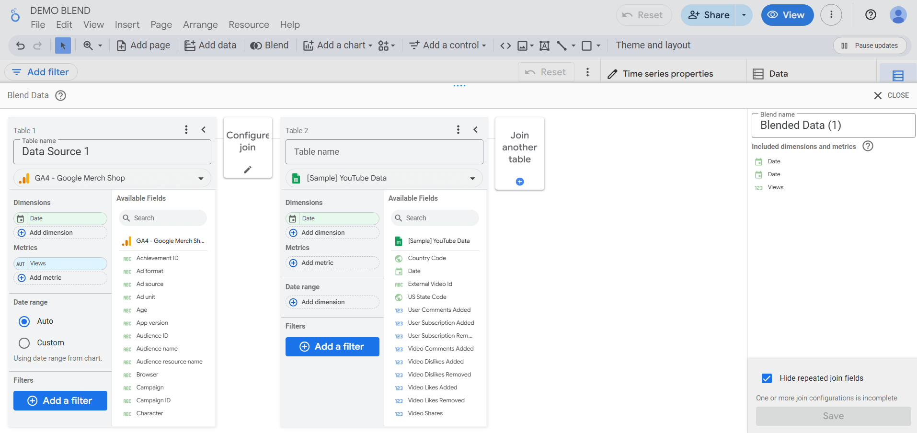Open the Add a chart dropdown
917x433 pixels.
click(x=338, y=46)
